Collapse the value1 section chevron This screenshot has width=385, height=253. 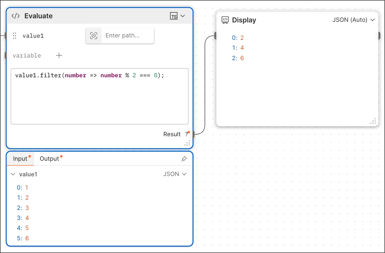pos(13,174)
